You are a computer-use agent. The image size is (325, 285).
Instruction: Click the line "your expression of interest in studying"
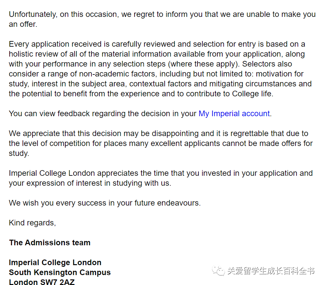90,183
